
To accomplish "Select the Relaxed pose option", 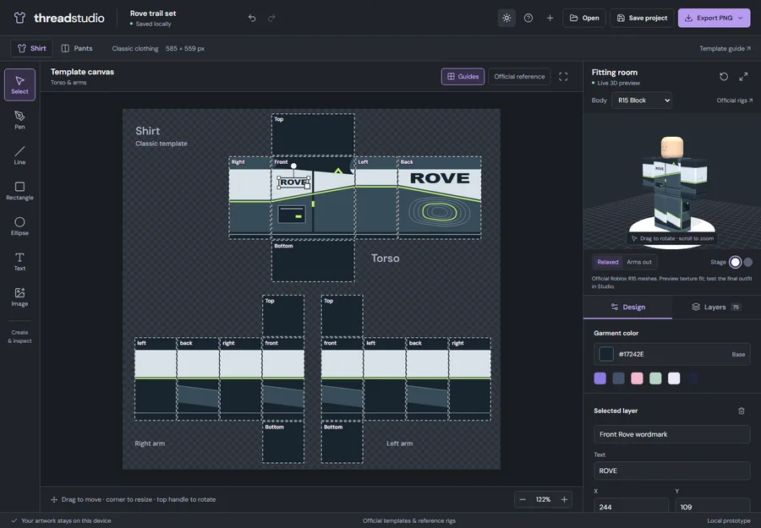I will (608, 262).
